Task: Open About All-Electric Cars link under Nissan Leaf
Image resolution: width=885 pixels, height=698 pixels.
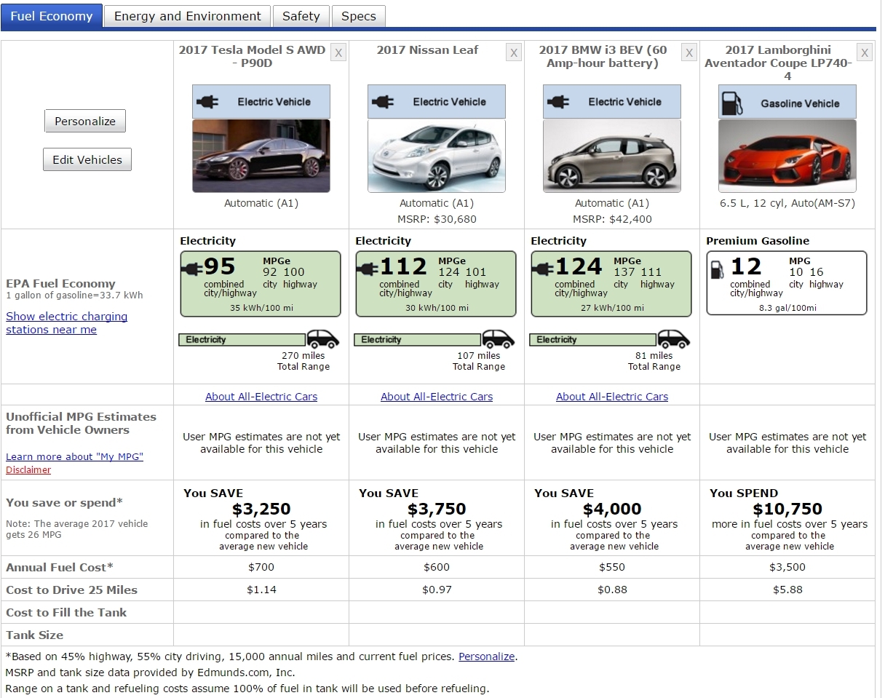Action: click(437, 397)
